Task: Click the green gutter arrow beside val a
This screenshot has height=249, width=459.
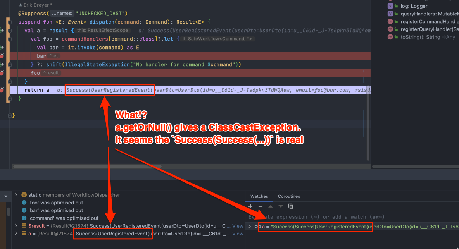Action: [x=3, y=30]
